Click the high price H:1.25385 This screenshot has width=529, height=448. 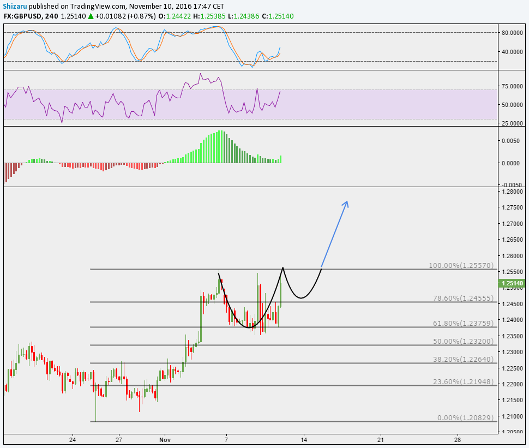[209, 16]
